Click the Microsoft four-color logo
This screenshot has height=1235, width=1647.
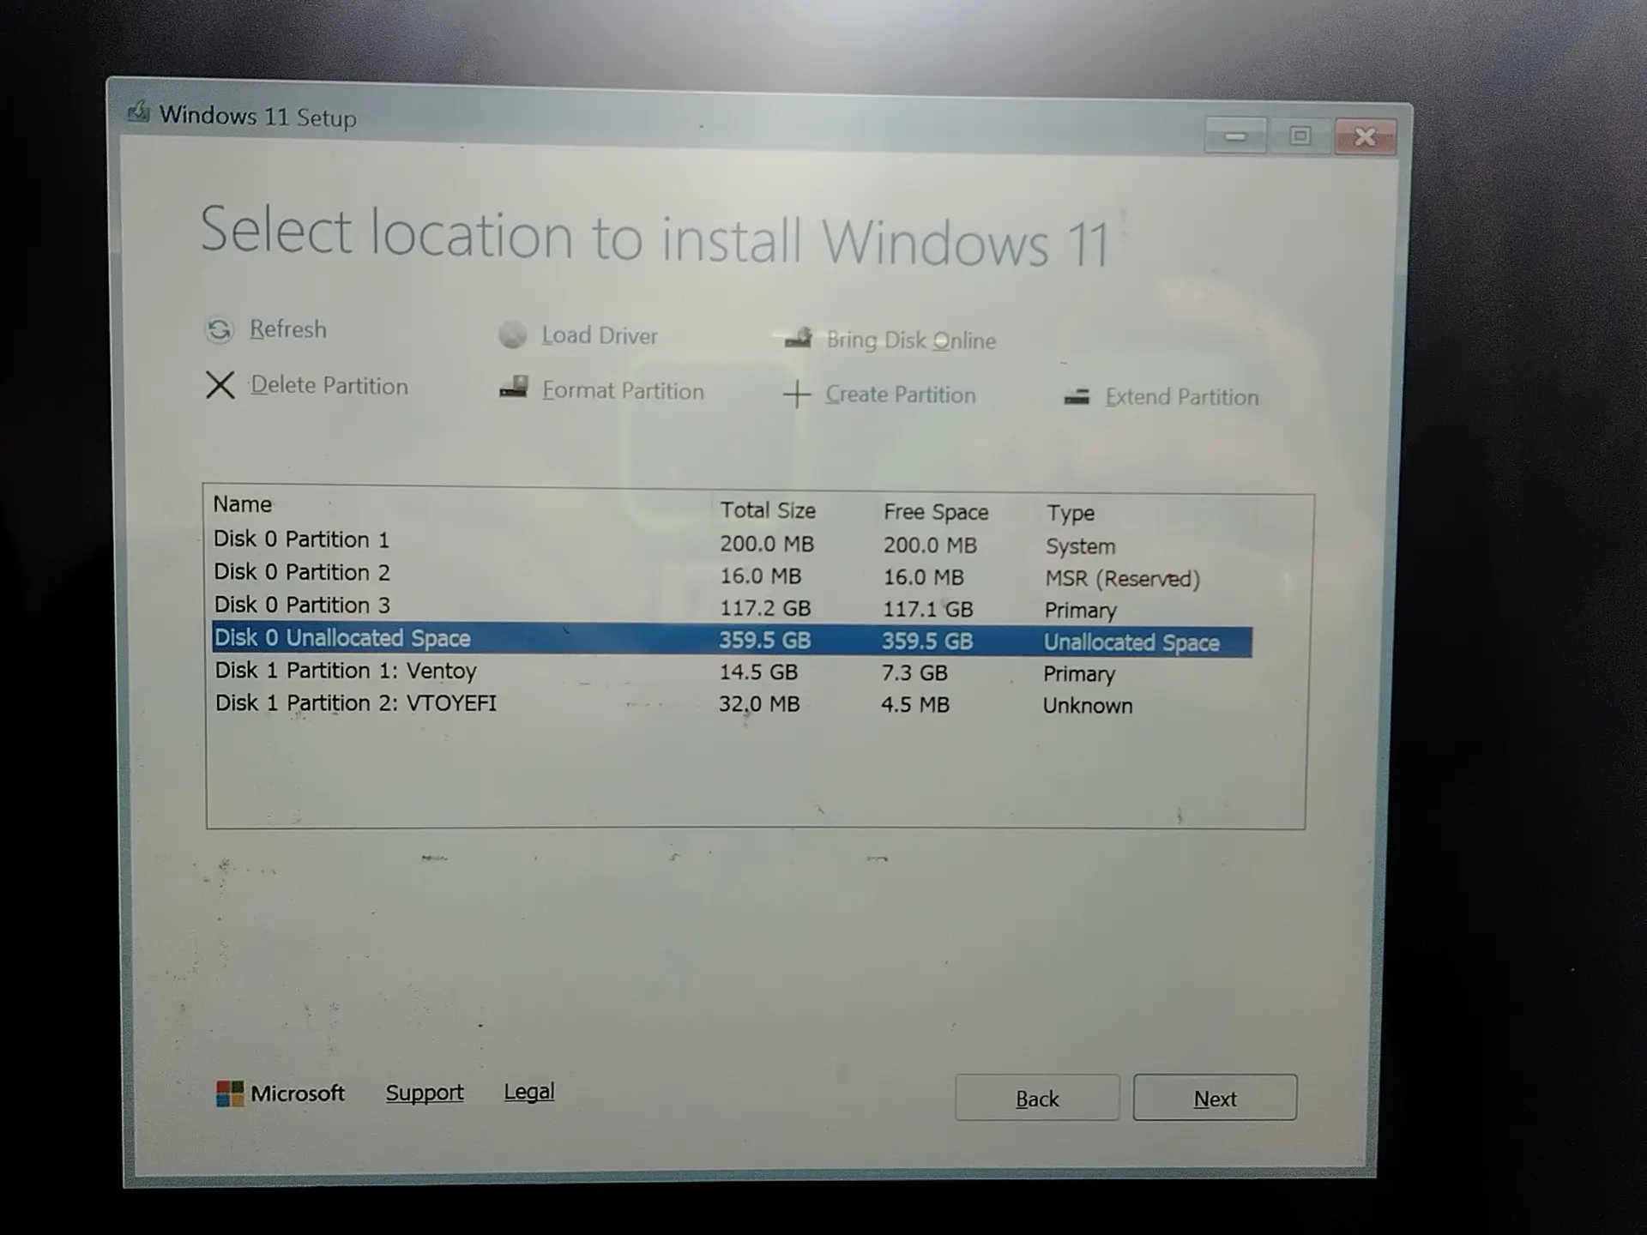pyautogui.click(x=229, y=1093)
